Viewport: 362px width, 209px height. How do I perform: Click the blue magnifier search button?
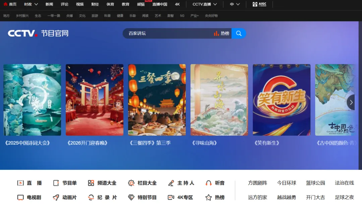point(239,33)
